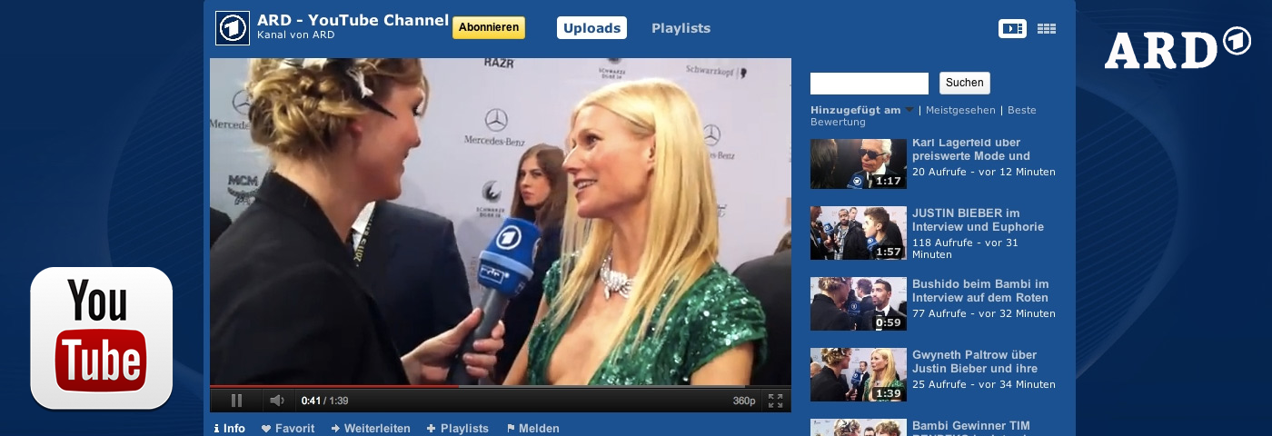Image resolution: width=1272 pixels, height=436 pixels.
Task: Switch to grid view layout icon
Action: (x=1047, y=28)
